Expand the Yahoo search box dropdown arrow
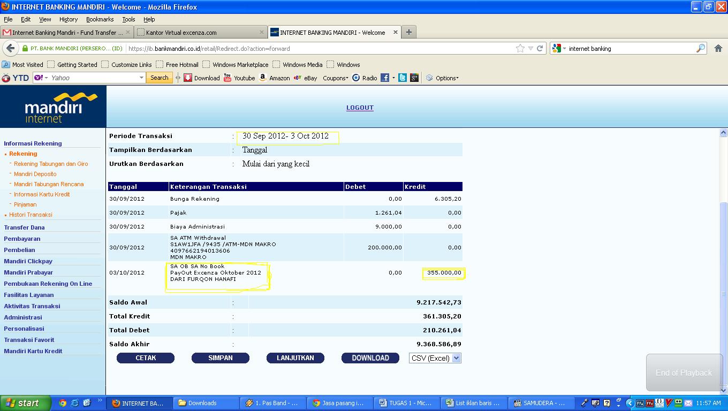 [x=141, y=78]
